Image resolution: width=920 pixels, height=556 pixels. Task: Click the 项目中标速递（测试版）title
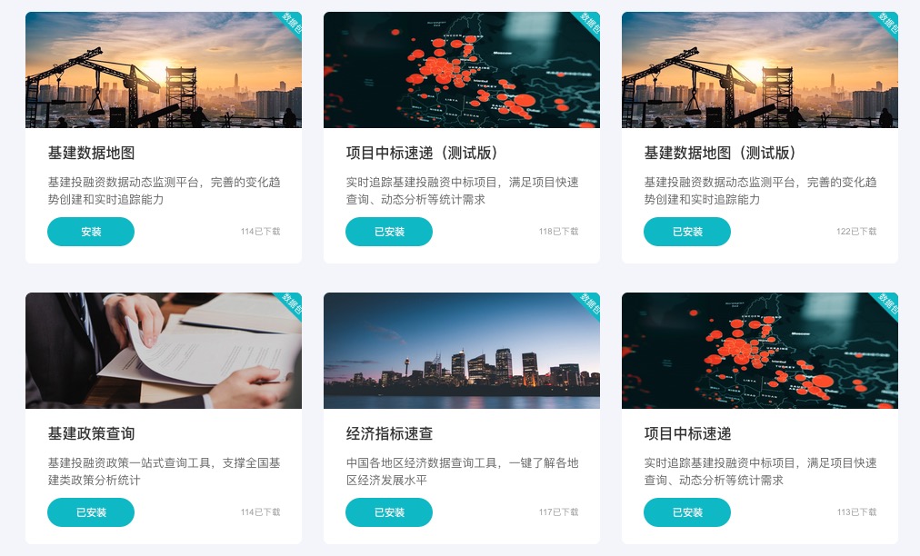coord(422,153)
